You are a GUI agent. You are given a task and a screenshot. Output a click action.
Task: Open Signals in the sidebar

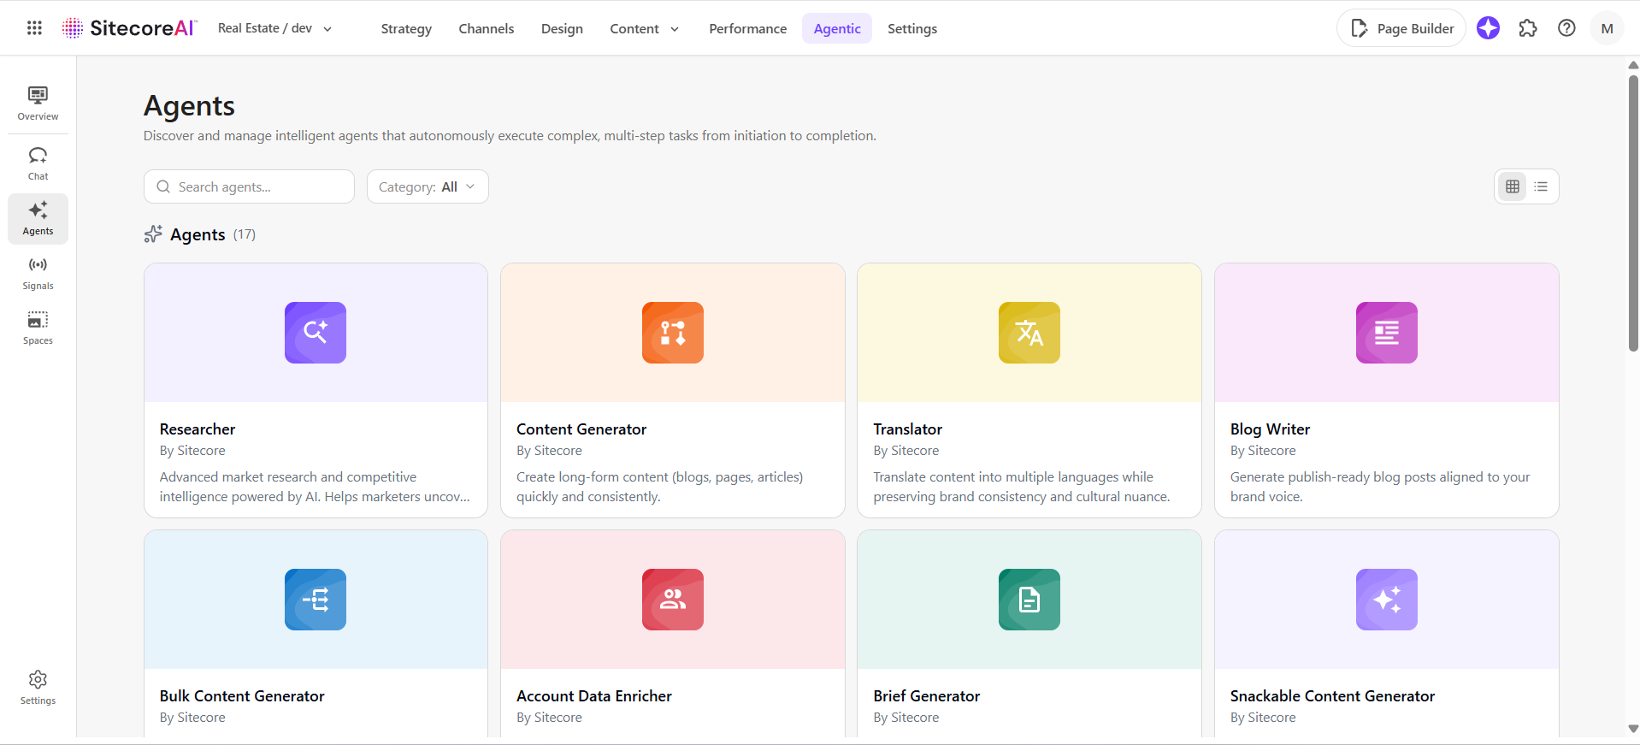38,274
